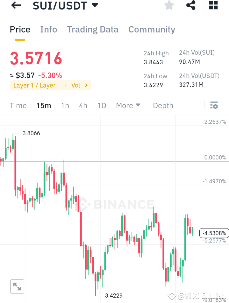Tap the -4.5308% current price marker
The width and height of the screenshot is (229, 303).
214,233
